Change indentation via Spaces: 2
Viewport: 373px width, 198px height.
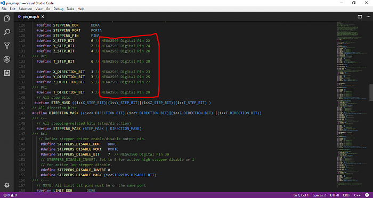pyautogui.click(x=320, y=195)
